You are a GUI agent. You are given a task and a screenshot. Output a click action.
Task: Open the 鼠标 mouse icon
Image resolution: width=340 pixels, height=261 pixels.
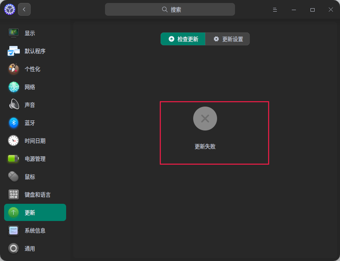coord(13,176)
